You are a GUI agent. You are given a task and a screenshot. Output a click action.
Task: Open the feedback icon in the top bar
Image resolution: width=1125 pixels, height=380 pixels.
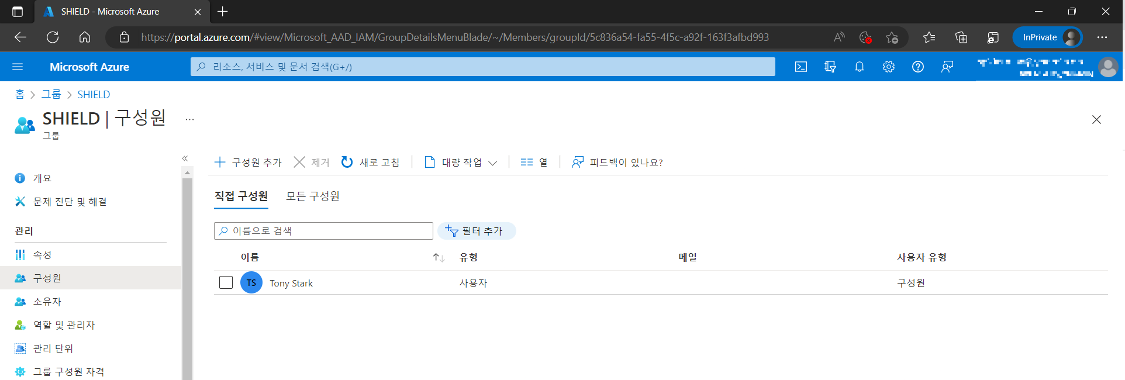coord(947,67)
